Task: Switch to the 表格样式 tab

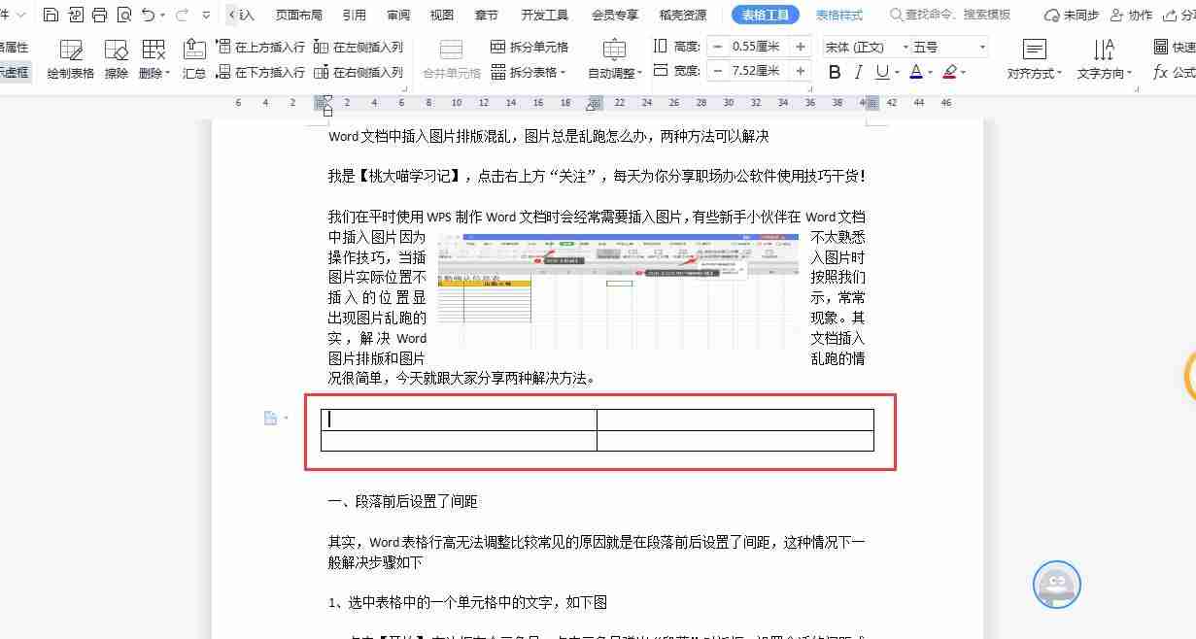Action: [x=838, y=15]
